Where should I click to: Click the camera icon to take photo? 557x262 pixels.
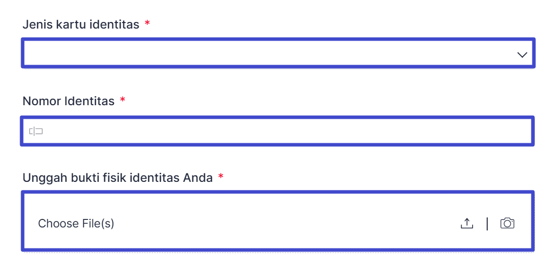click(x=507, y=223)
